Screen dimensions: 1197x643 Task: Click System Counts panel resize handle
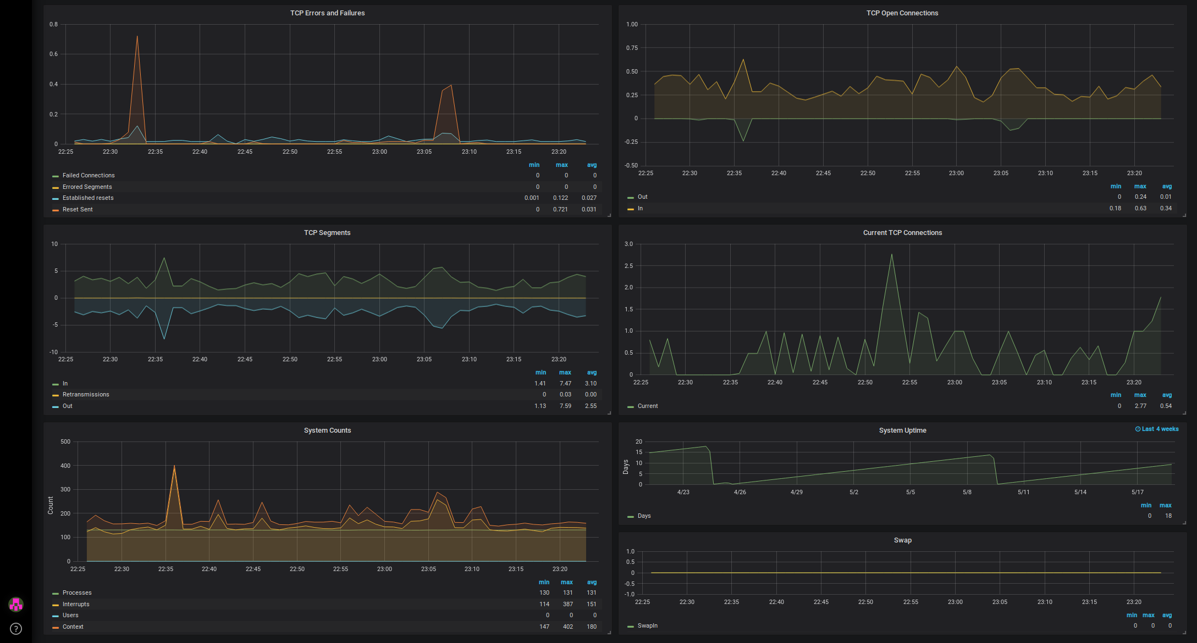(609, 633)
